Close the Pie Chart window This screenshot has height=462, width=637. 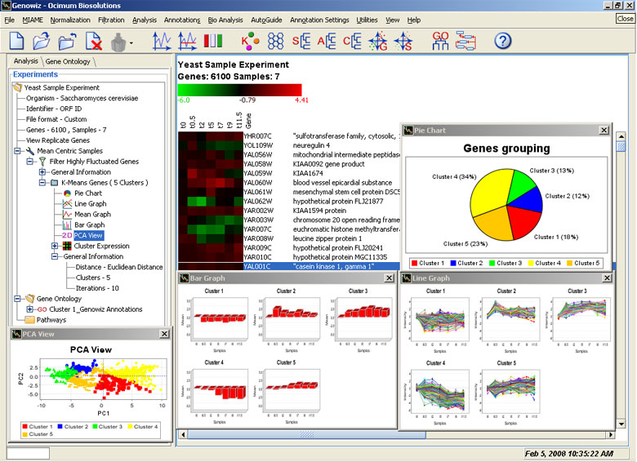[x=604, y=130]
